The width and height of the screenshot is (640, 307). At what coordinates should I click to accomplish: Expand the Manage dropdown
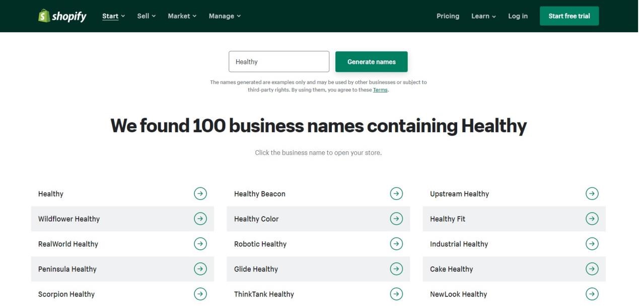click(225, 16)
